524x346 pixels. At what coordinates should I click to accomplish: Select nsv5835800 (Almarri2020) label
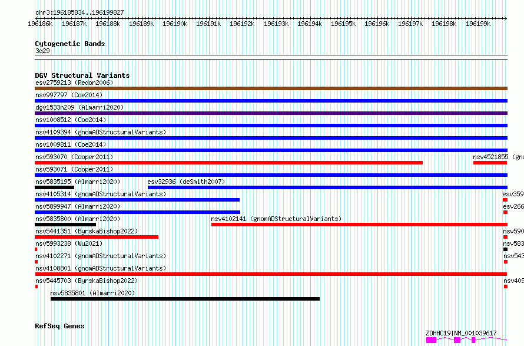point(78,219)
